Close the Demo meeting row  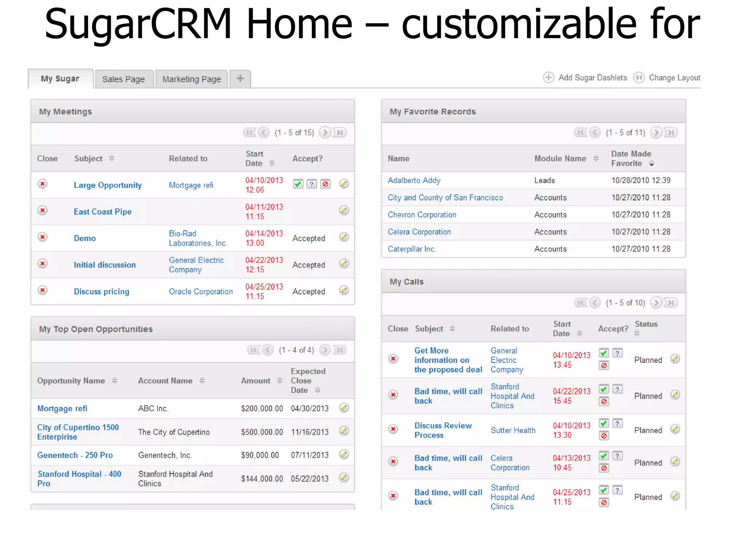point(43,237)
